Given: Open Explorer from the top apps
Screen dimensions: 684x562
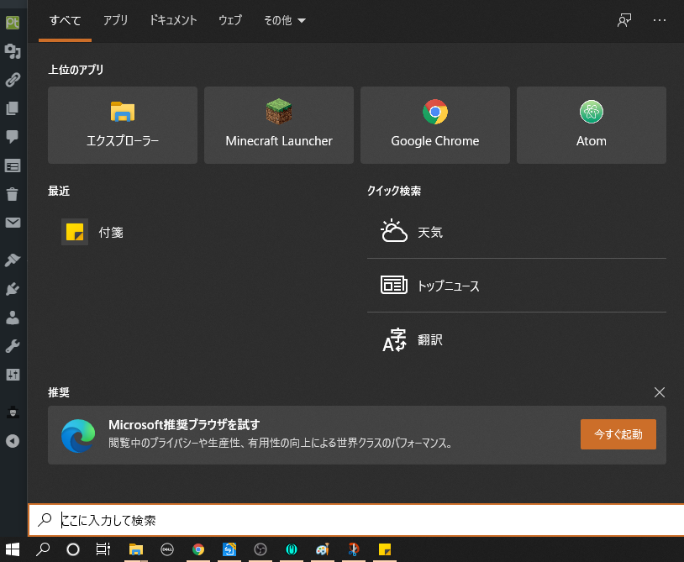Looking at the screenshot, I should point(123,124).
